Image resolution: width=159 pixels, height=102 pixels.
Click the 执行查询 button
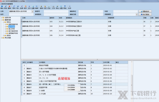(x=145, y=15)
